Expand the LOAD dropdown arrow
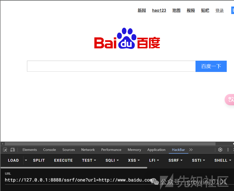This screenshot has width=234, height=191. [x=26, y=160]
